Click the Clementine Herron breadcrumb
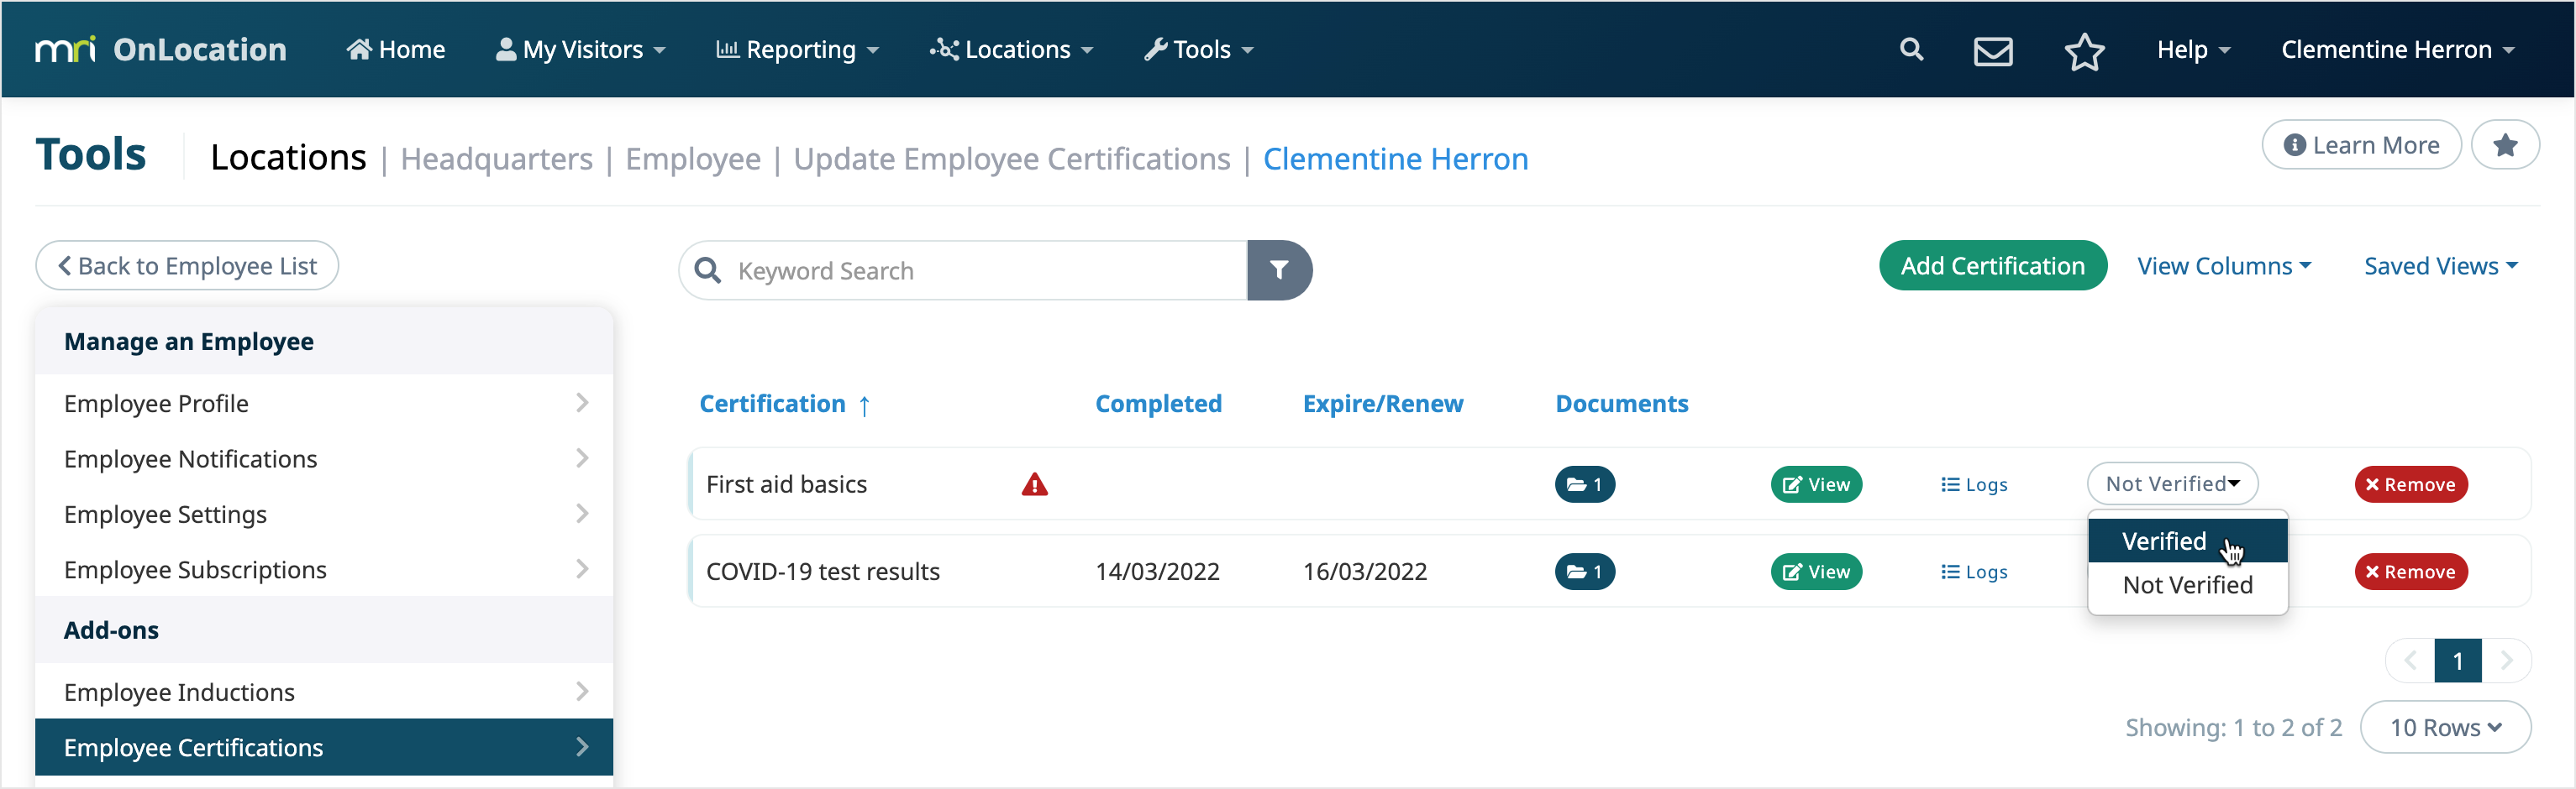The height and width of the screenshot is (789, 2576). 1395,159
